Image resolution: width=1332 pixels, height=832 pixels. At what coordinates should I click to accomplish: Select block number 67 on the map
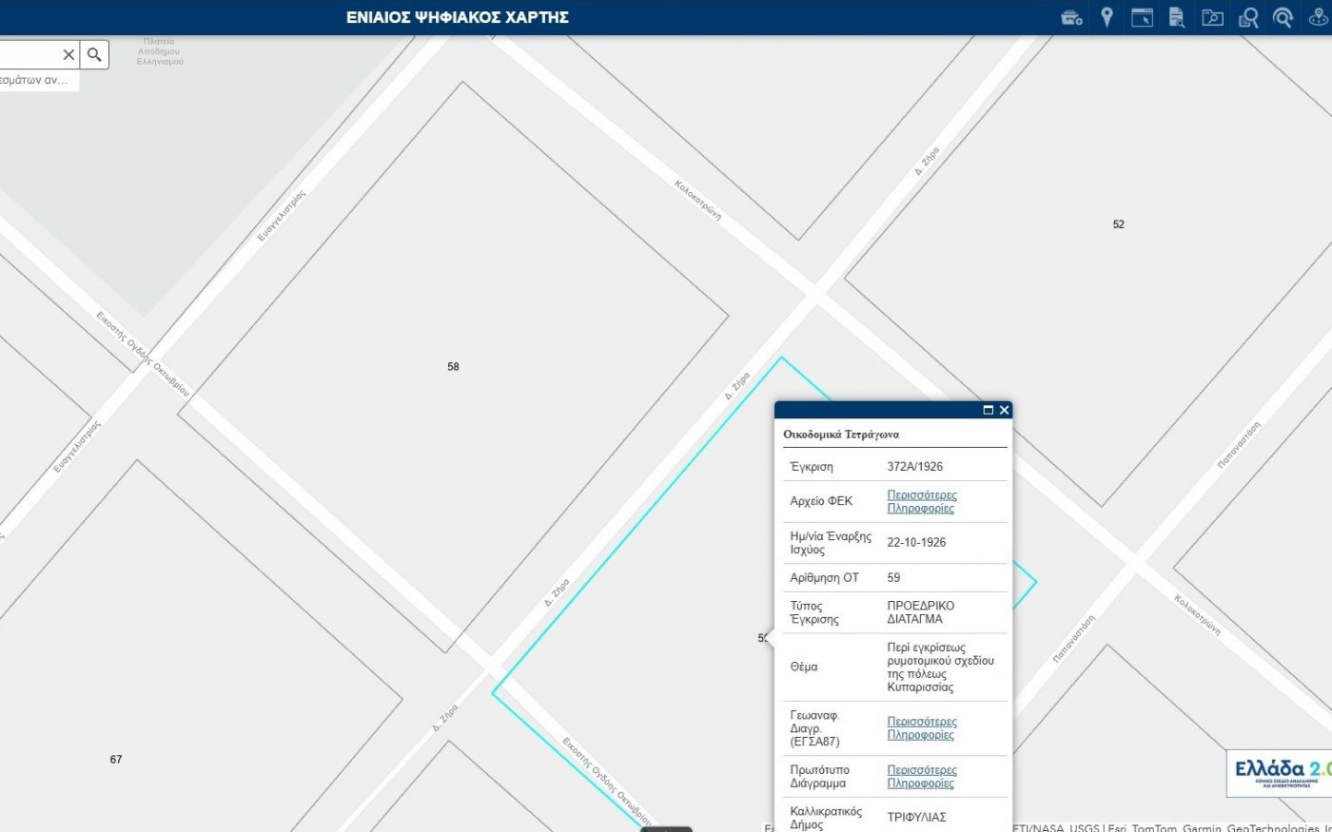[116, 759]
